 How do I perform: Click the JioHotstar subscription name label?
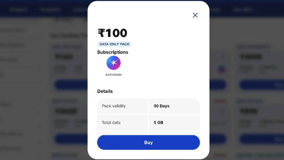tap(113, 74)
